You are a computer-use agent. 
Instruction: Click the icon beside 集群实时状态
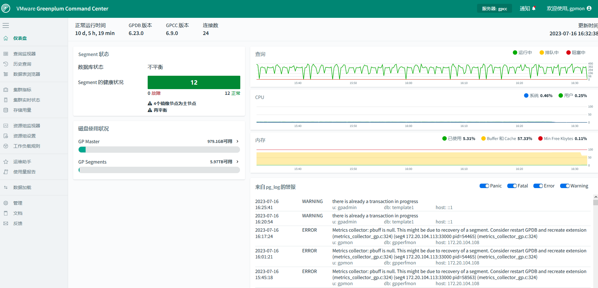pos(6,100)
